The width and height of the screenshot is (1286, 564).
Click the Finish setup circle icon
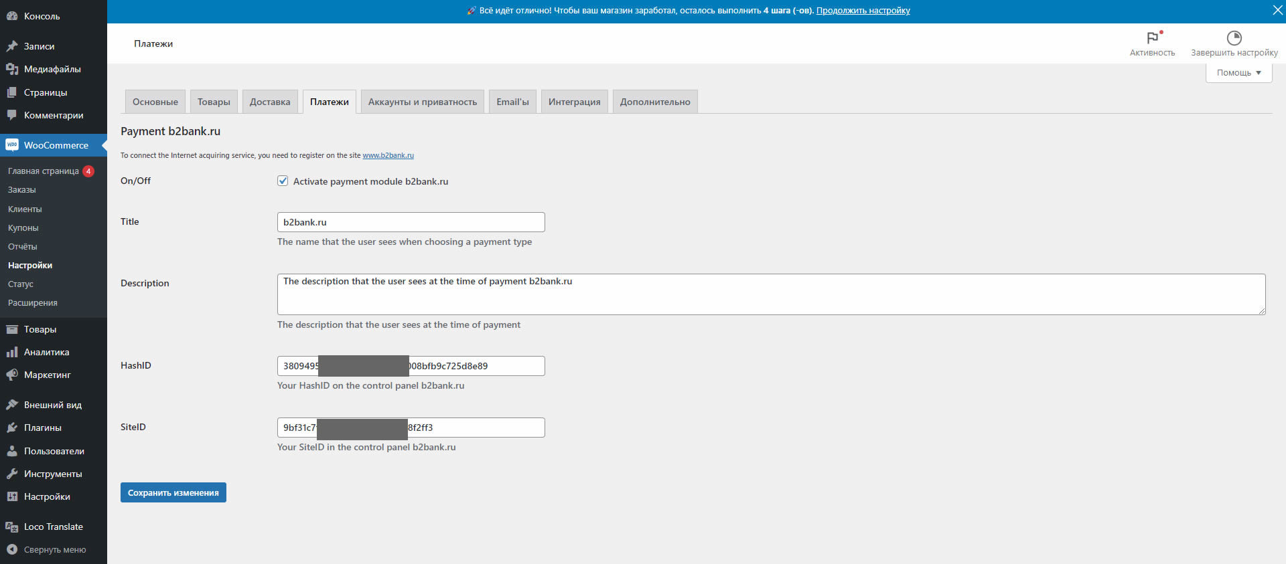(x=1234, y=38)
